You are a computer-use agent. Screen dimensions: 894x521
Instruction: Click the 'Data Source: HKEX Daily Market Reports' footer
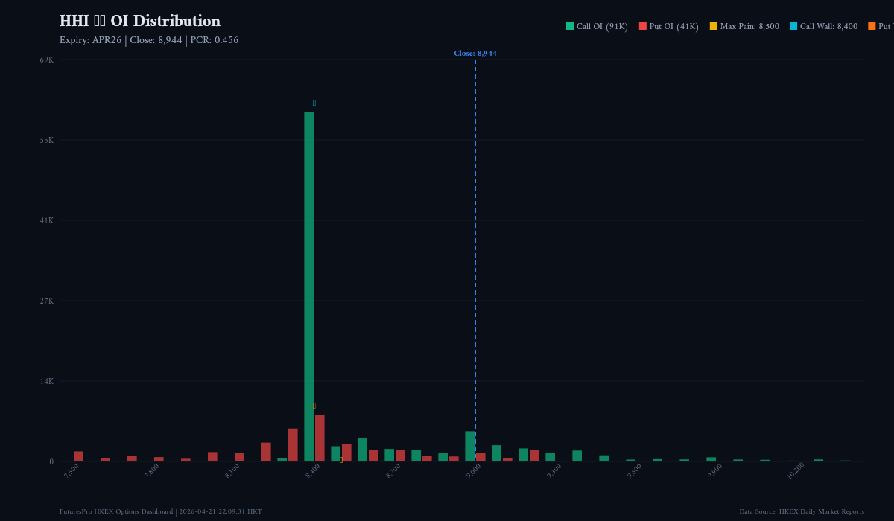[x=802, y=511]
